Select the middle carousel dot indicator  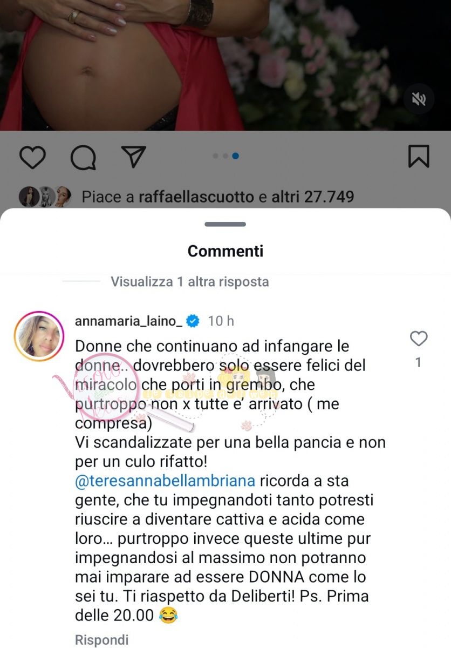225,156
